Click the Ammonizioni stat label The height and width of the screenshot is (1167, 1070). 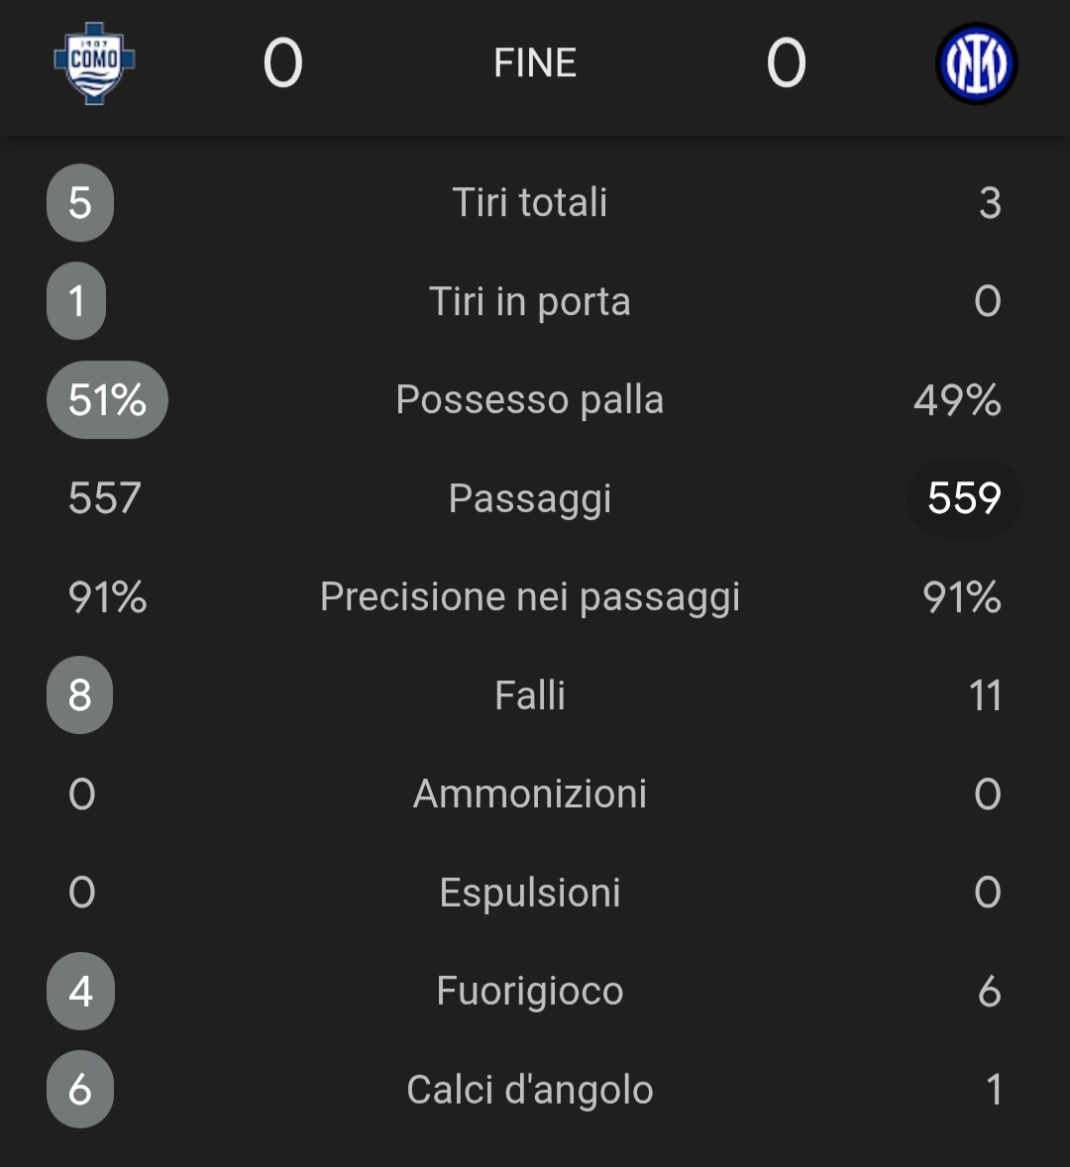(x=530, y=795)
